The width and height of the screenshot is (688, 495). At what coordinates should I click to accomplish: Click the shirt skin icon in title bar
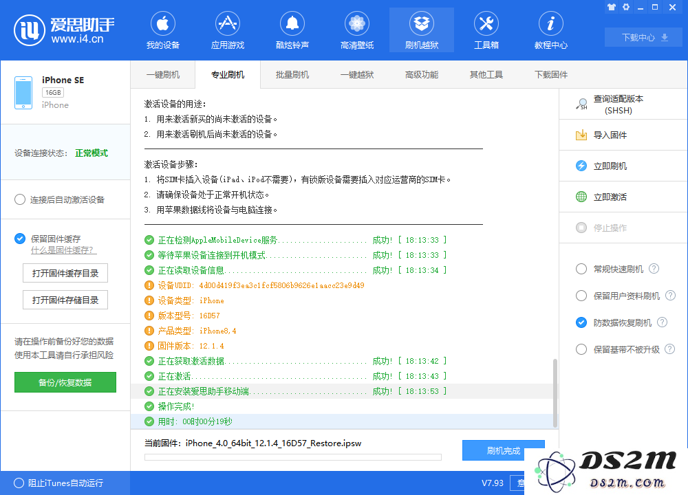611,7
